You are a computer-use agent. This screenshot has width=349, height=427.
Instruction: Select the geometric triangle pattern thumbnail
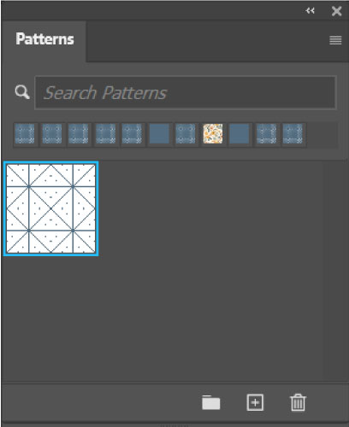pos(51,208)
